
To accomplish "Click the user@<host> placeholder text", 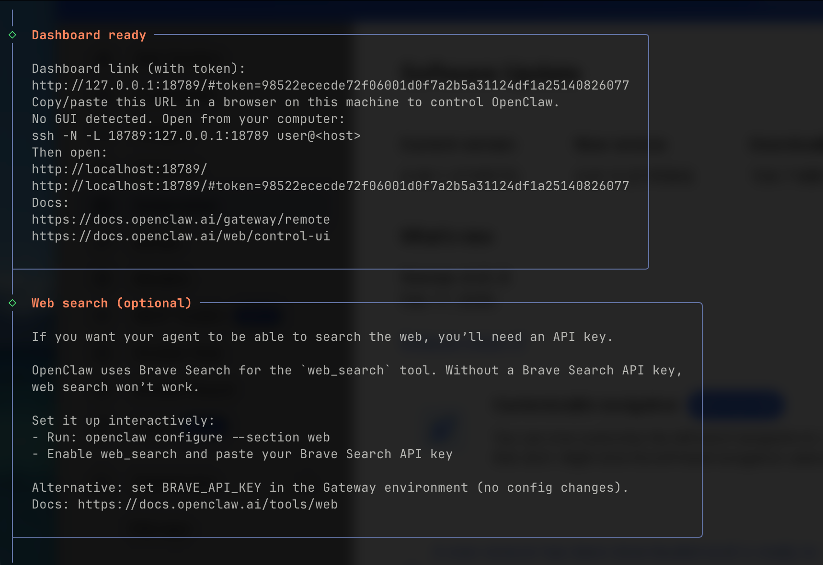I will (319, 136).
